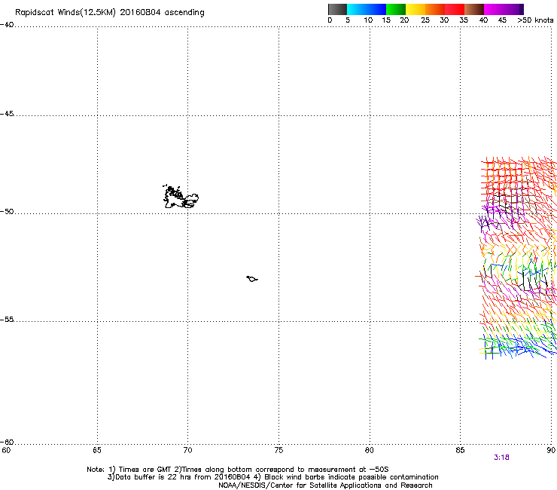This screenshot has height=490, width=557.
Task: Click the green 15-20 knots color band
Action: [x=396, y=9]
